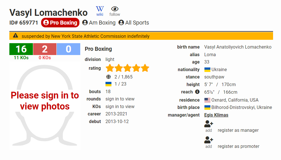Click the blue 0 draws box
The width and height of the screenshot is (281, 160).
pyautogui.click(x=68, y=49)
